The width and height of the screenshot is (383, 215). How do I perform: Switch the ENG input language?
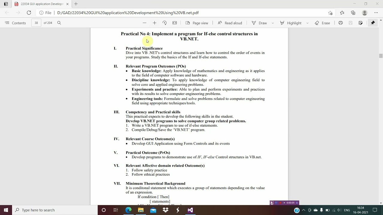click(347, 210)
